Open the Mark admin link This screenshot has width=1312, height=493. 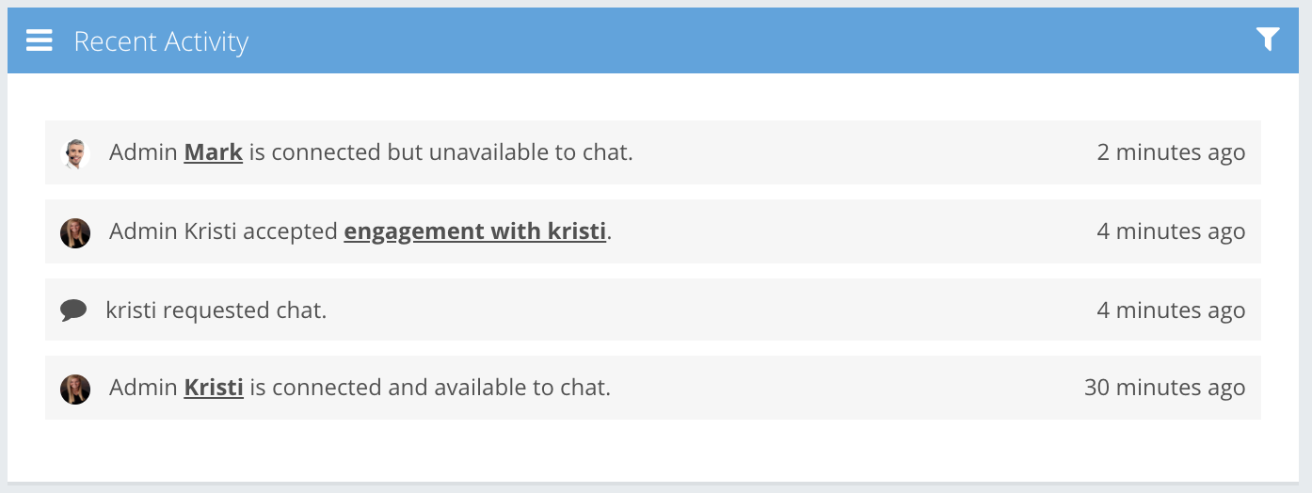point(214,152)
